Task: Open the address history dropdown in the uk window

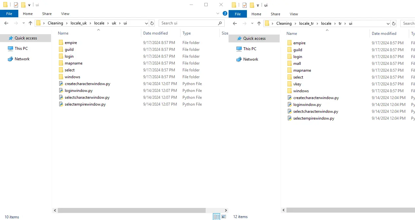Action: pyautogui.click(x=147, y=23)
